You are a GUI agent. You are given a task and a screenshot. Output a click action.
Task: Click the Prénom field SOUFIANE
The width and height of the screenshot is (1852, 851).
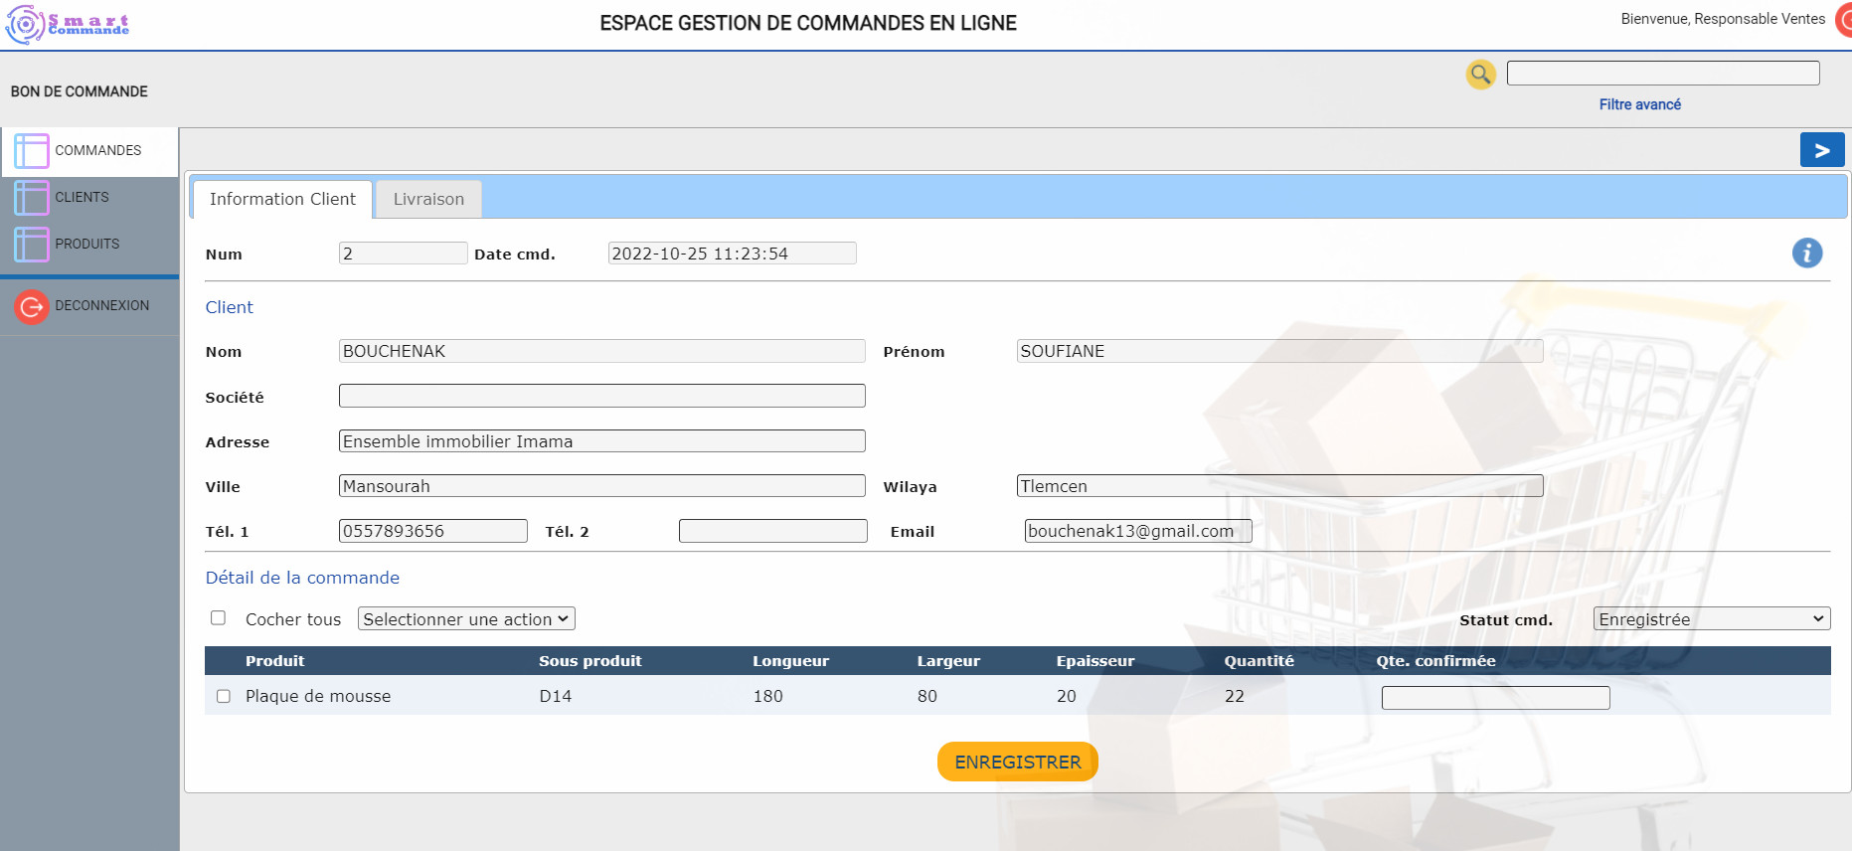coord(1279,351)
